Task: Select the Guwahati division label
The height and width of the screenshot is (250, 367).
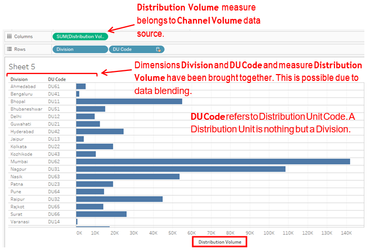Action: click(21, 124)
